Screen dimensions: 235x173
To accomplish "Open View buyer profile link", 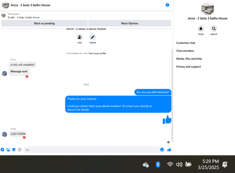I will 97,53.
